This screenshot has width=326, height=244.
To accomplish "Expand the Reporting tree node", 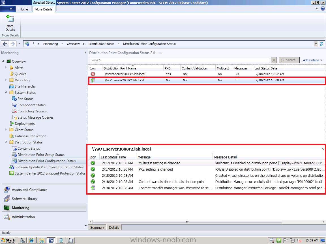I will coord(6,80).
